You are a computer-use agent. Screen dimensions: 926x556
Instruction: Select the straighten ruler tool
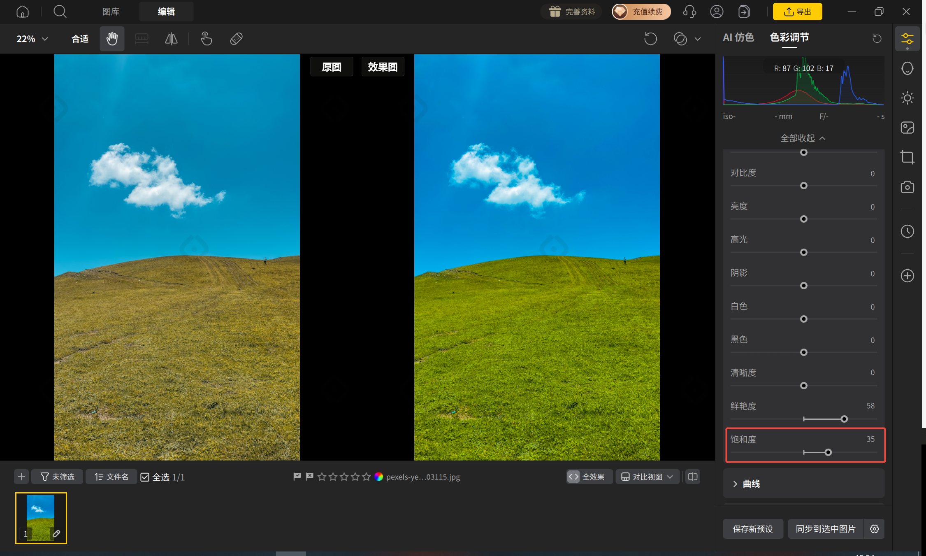[142, 39]
